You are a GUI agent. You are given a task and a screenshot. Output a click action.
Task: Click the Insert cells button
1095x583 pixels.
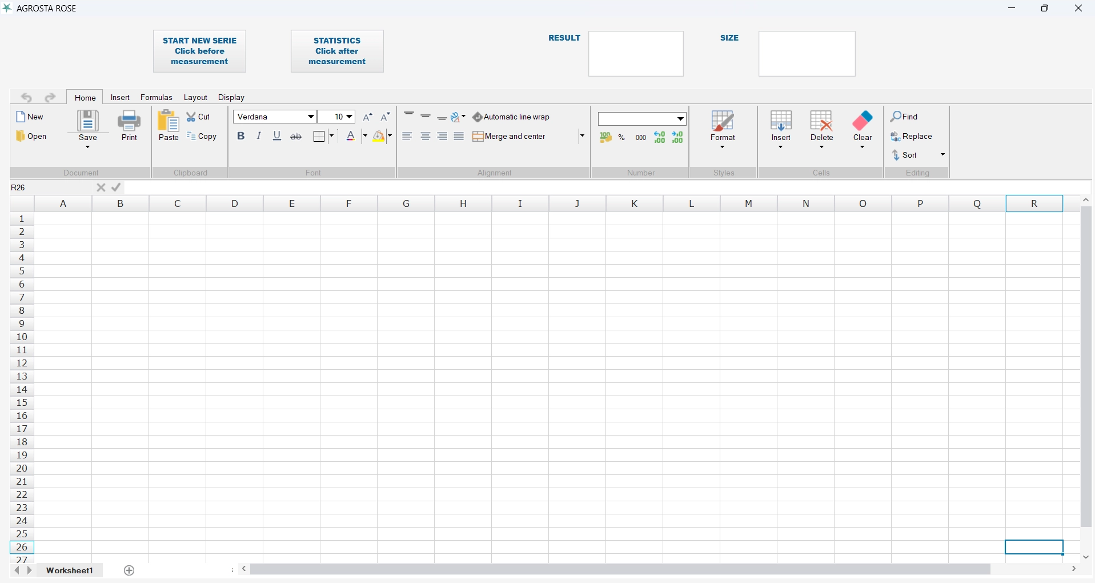pyautogui.click(x=781, y=130)
